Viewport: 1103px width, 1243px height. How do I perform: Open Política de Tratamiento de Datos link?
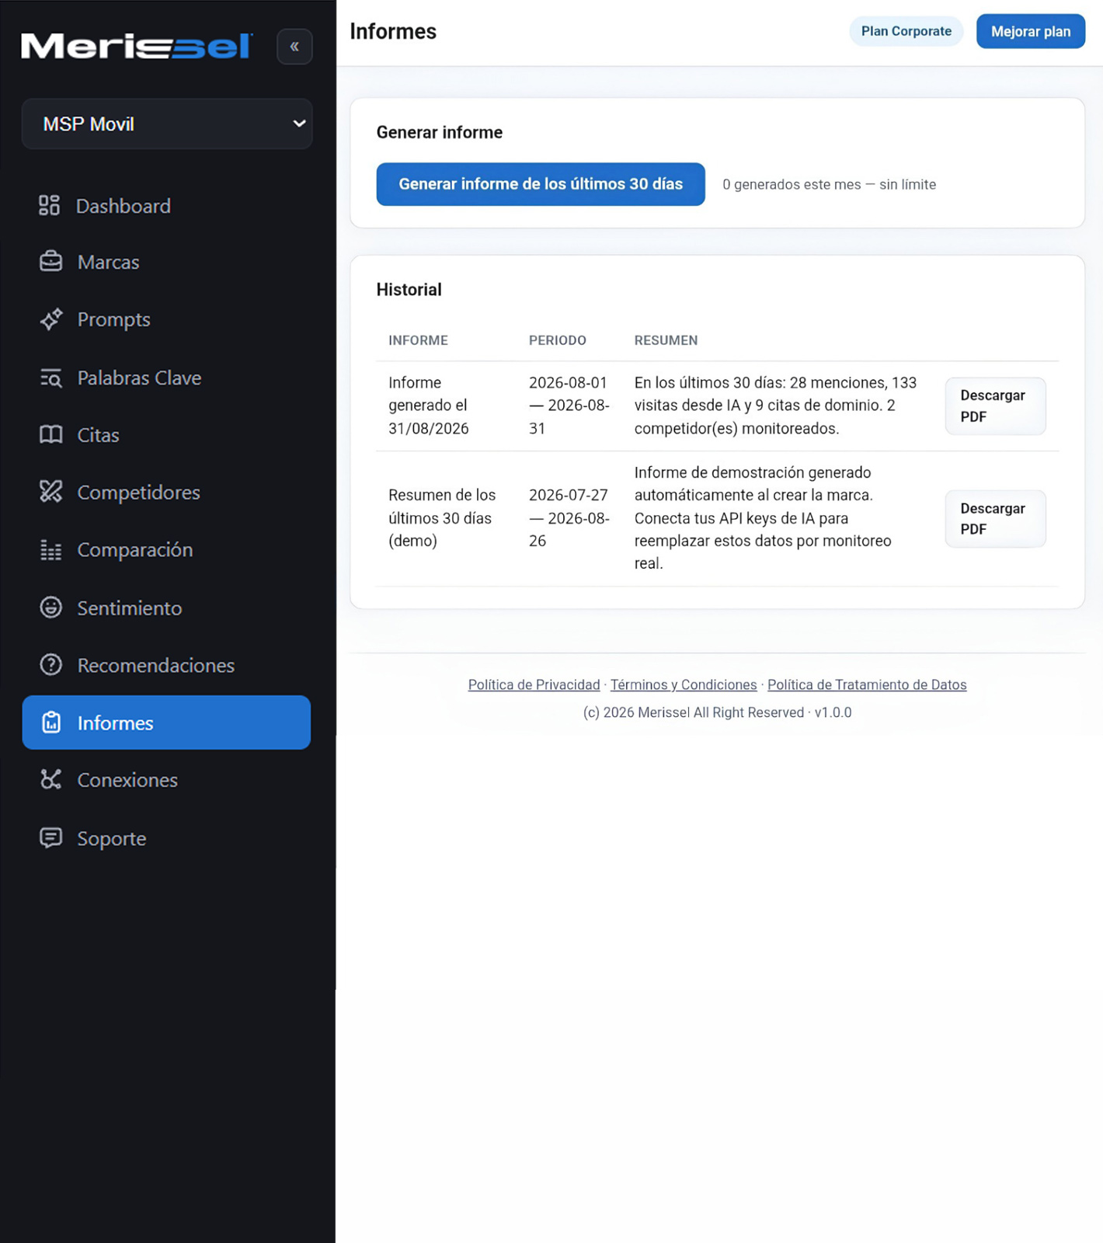pos(867,684)
